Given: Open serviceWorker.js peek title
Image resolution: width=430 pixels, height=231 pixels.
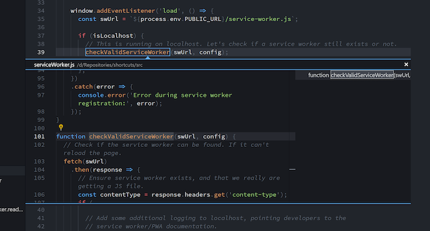Looking at the screenshot, I should [54, 65].
